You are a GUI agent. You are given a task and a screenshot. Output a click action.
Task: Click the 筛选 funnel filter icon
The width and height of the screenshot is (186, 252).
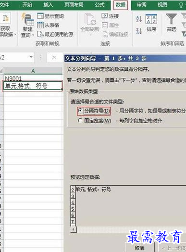coord(172,19)
